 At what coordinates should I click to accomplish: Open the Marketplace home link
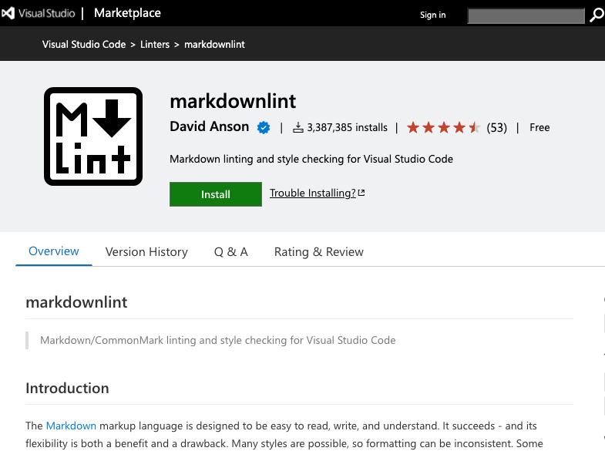coord(127,13)
